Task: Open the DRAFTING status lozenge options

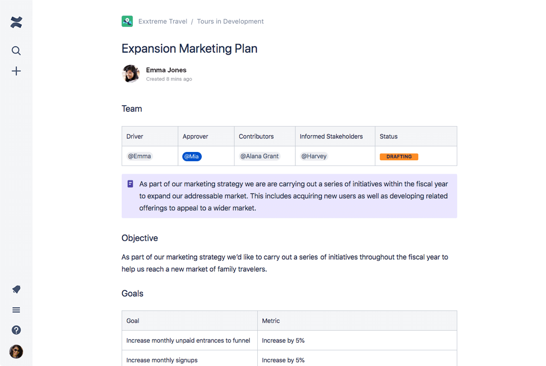Action: pos(399,157)
